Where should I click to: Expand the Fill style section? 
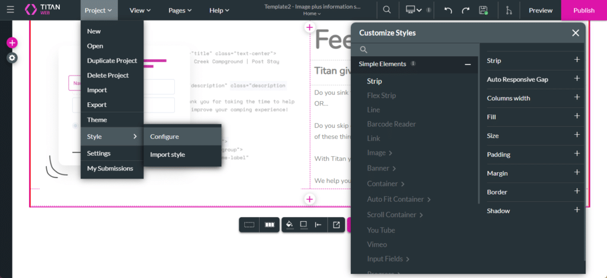pyautogui.click(x=577, y=117)
